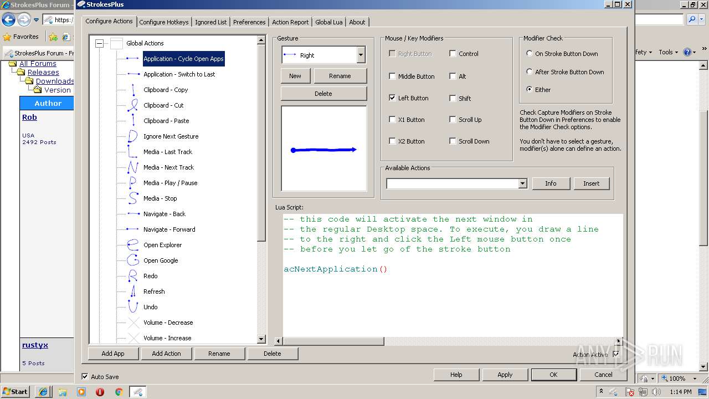Enable X1 Button modifier
The height and width of the screenshot is (399, 709).
coord(393,120)
